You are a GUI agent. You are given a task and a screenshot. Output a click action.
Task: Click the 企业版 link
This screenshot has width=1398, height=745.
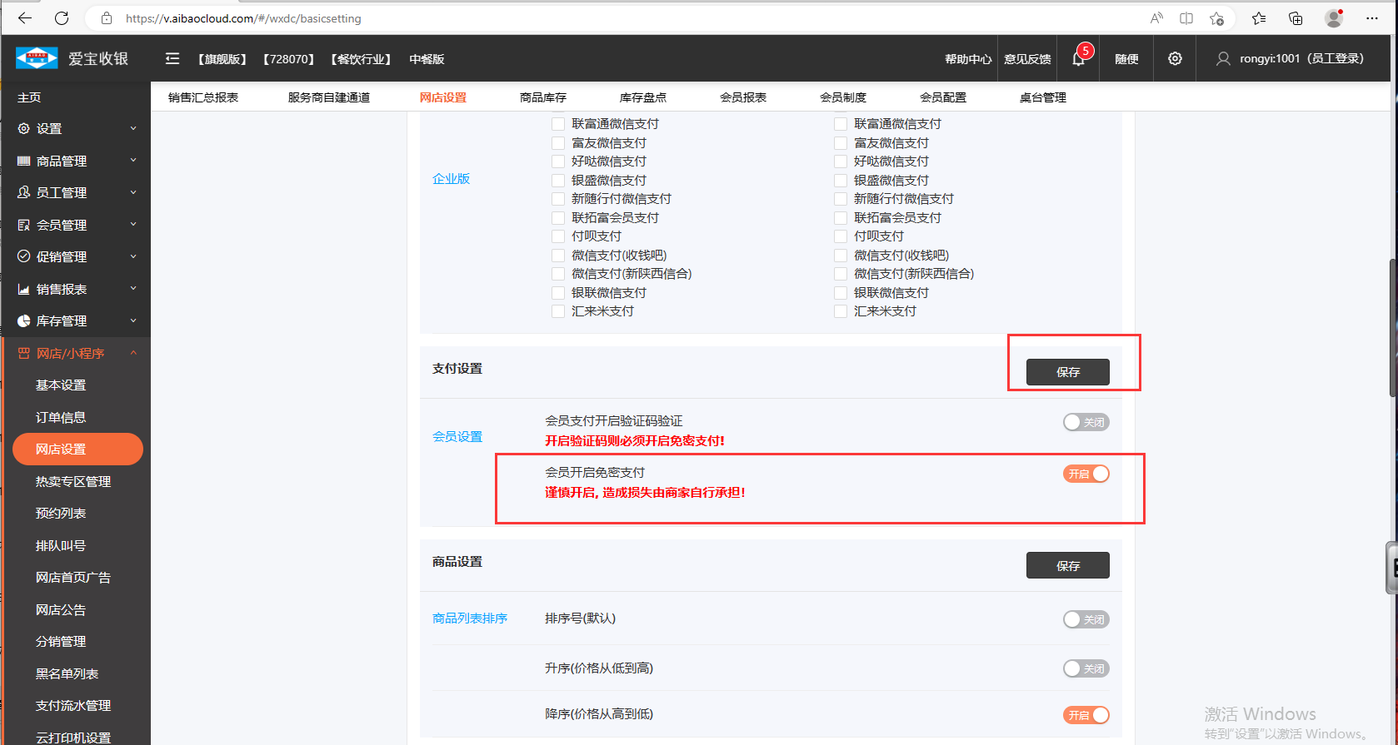pos(451,179)
